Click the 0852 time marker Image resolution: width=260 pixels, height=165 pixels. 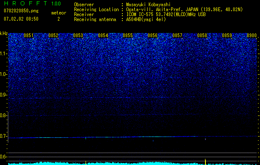click(x=53, y=35)
